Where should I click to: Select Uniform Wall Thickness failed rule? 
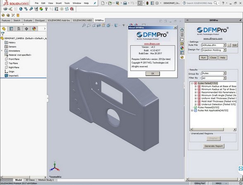(219, 98)
